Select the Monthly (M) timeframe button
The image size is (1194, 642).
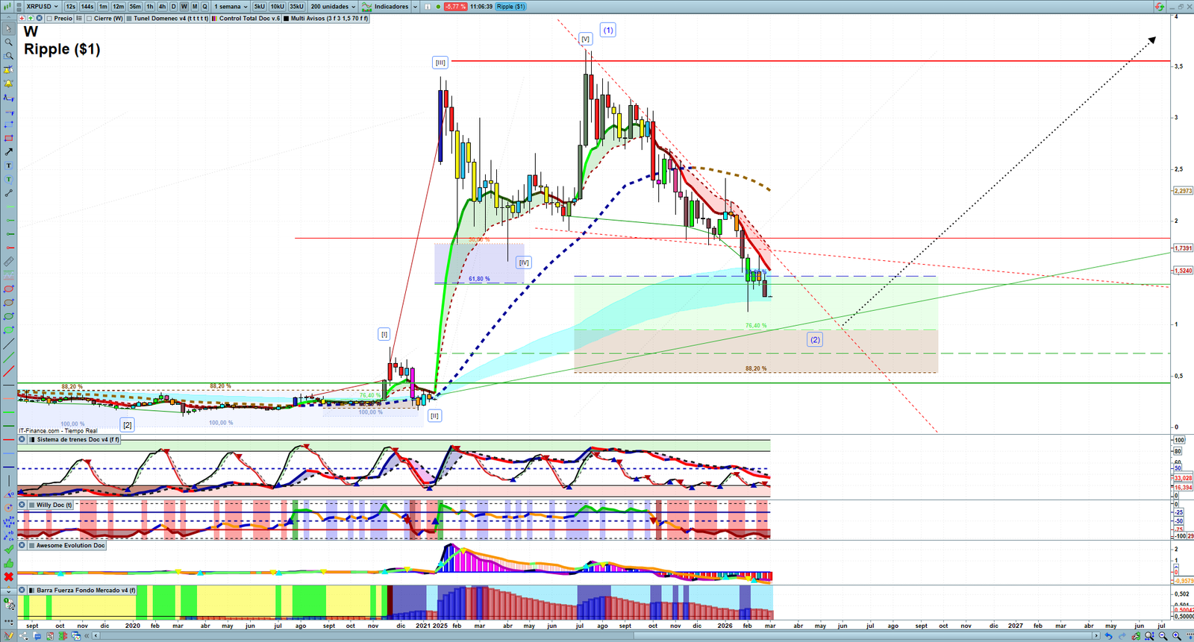[195, 7]
